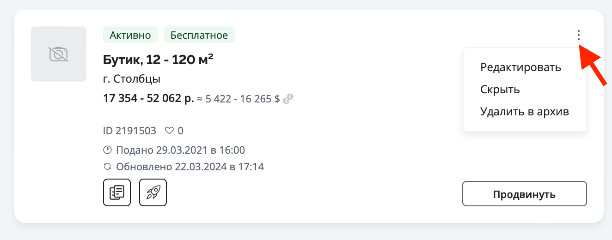Click the refresh icon beside Обновлено

click(107, 167)
